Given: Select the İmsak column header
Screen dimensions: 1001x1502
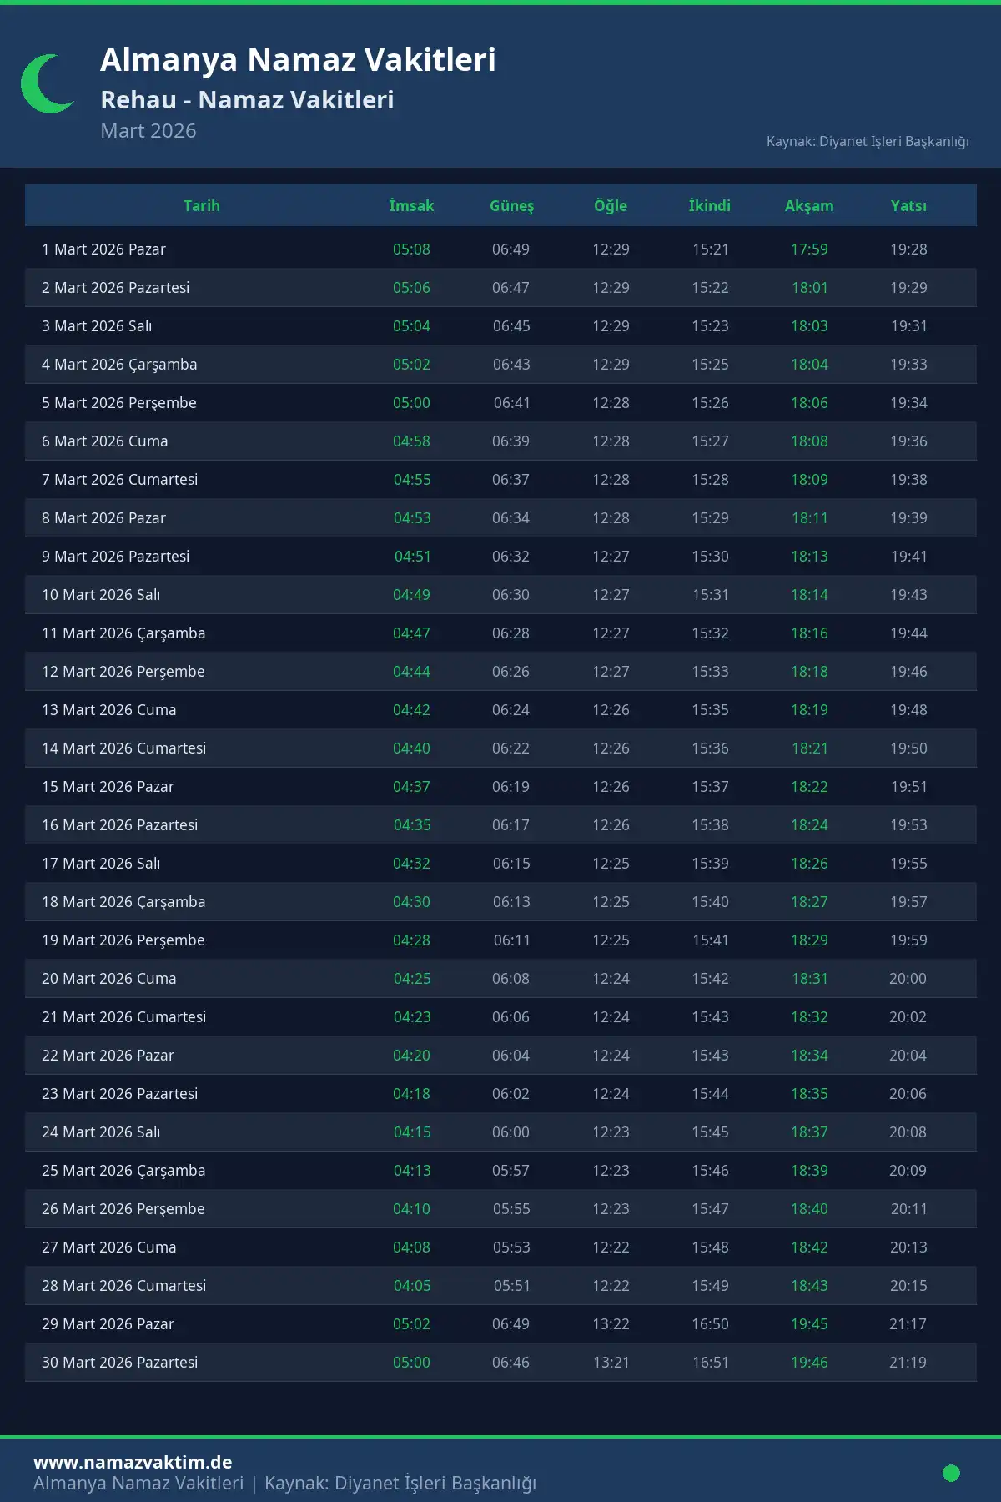Looking at the screenshot, I should pyautogui.click(x=411, y=206).
